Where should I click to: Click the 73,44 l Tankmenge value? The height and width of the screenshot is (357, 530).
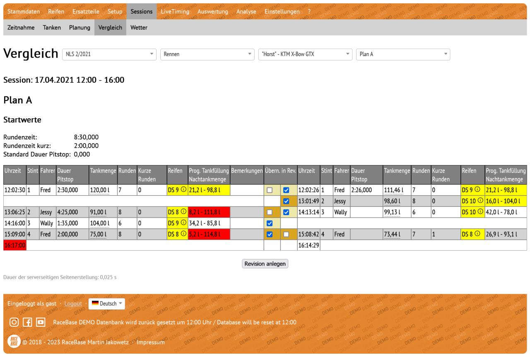pos(392,234)
